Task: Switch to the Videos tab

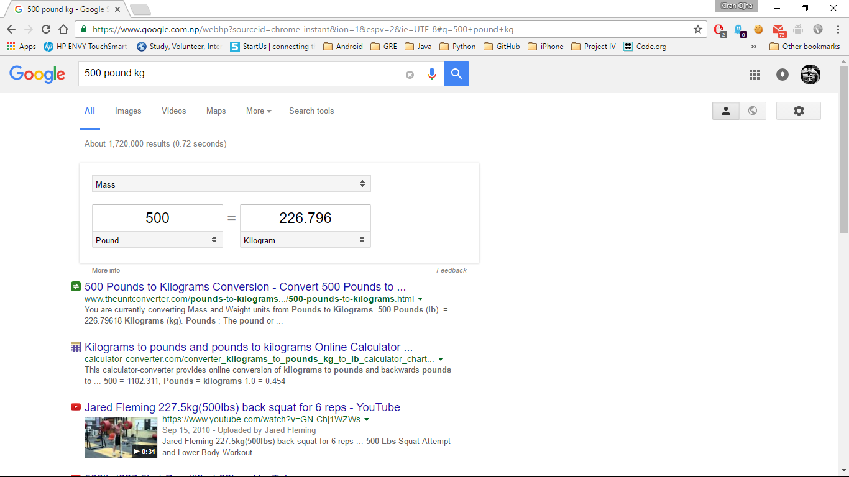Action: 173,111
